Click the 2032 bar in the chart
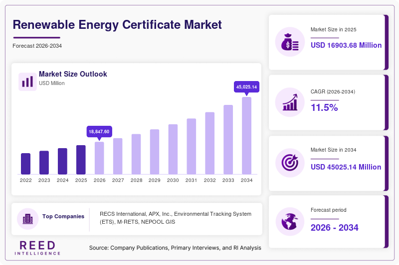 tap(209, 143)
